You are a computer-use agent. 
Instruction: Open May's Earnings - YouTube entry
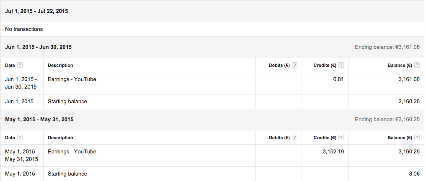[72, 152]
